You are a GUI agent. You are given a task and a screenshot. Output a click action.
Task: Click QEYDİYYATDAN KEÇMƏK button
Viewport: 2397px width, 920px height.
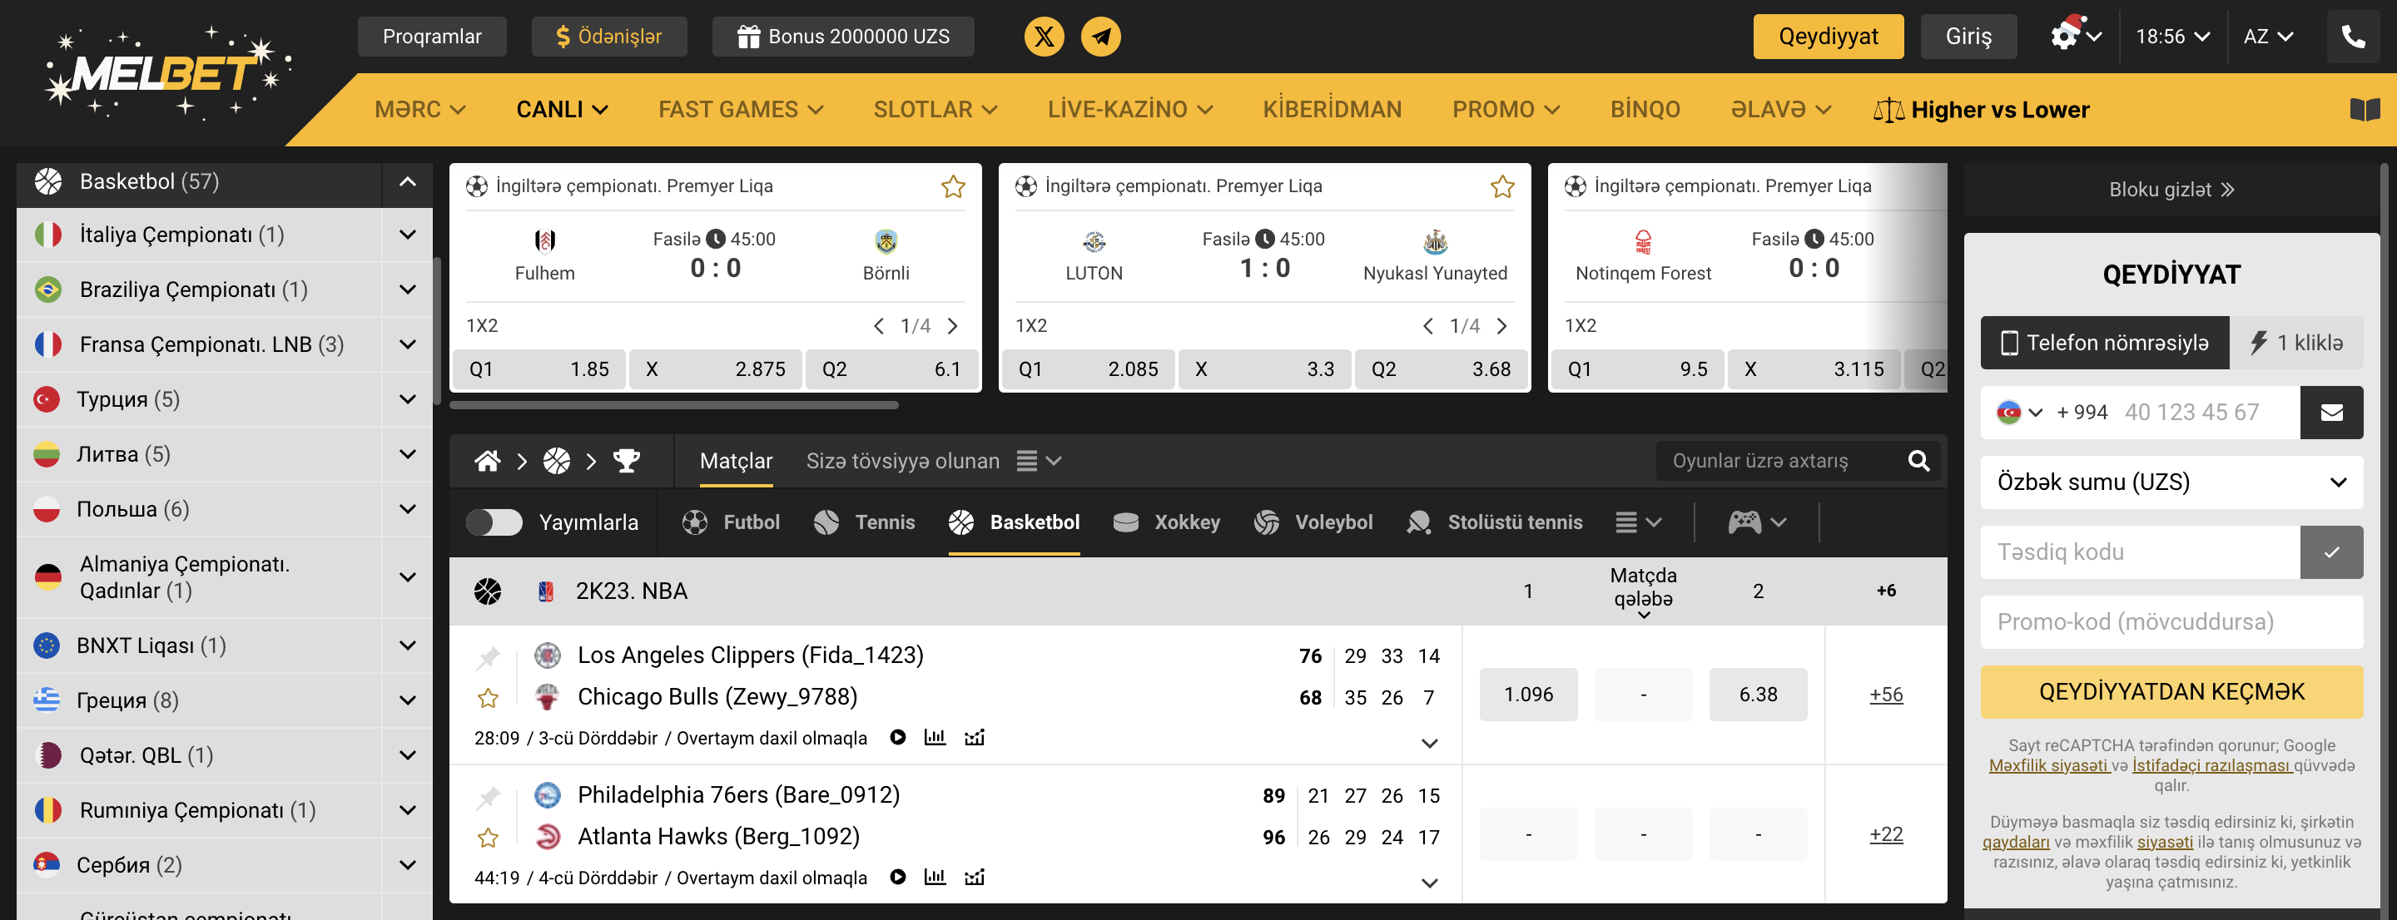point(2171,691)
